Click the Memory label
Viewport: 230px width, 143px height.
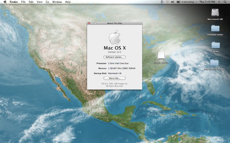coord(102,68)
